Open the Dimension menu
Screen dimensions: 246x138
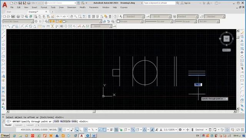click(71, 7)
